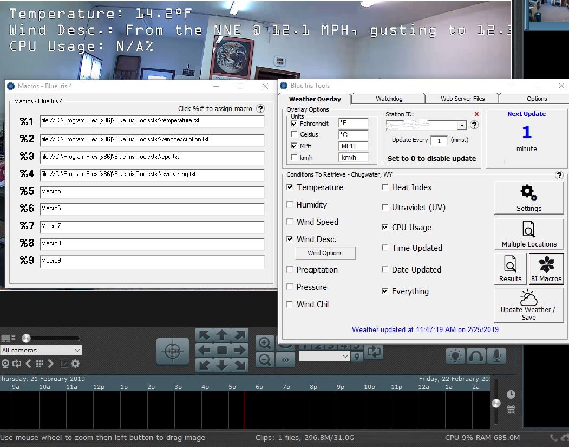Screen dimensions: 569x447
Task: Pan camera up with PTZ arrow
Action: pyautogui.click(x=222, y=335)
